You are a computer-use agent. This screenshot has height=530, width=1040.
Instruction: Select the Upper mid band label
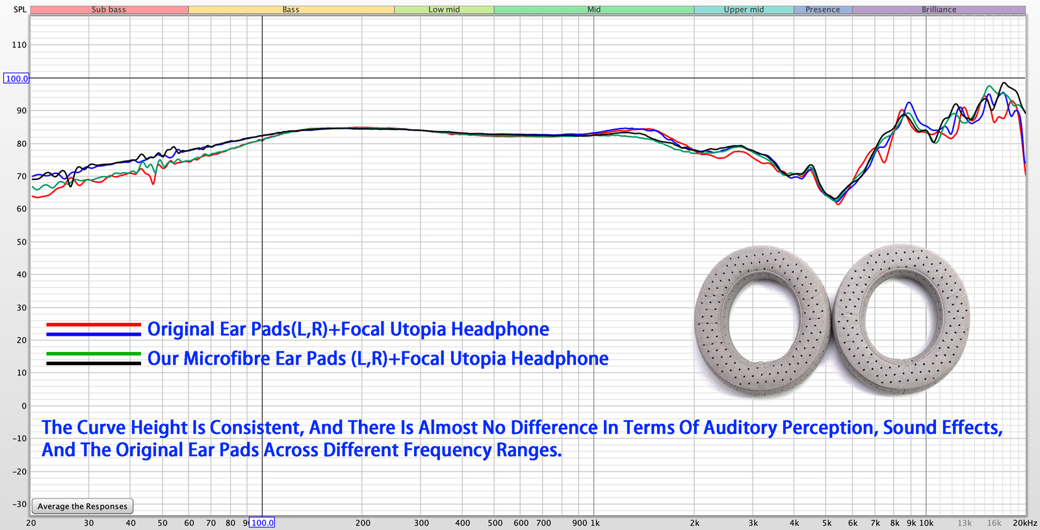click(x=744, y=10)
